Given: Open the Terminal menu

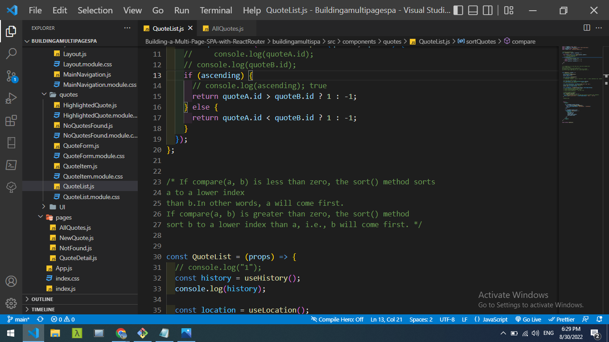Looking at the screenshot, I should [216, 10].
